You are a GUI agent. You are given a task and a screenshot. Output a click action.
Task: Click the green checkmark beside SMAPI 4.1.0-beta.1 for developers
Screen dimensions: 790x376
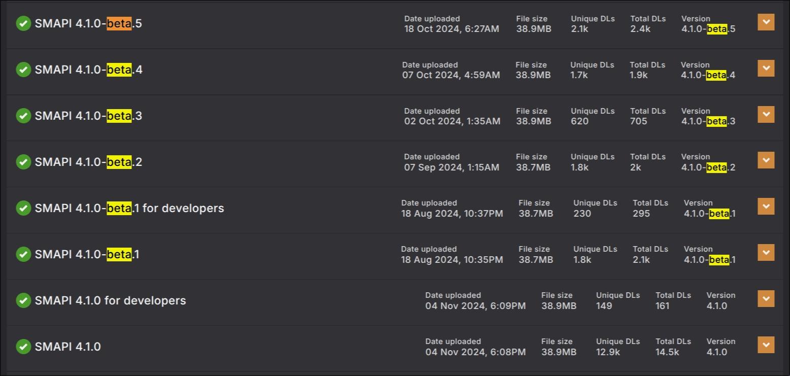point(23,208)
